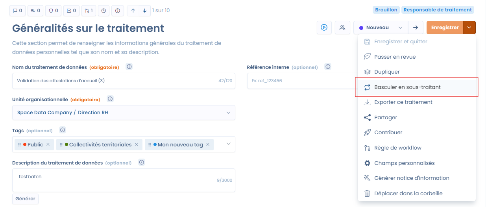486x207 pixels.
Task: Click the shield icon counter
Action: (54, 11)
